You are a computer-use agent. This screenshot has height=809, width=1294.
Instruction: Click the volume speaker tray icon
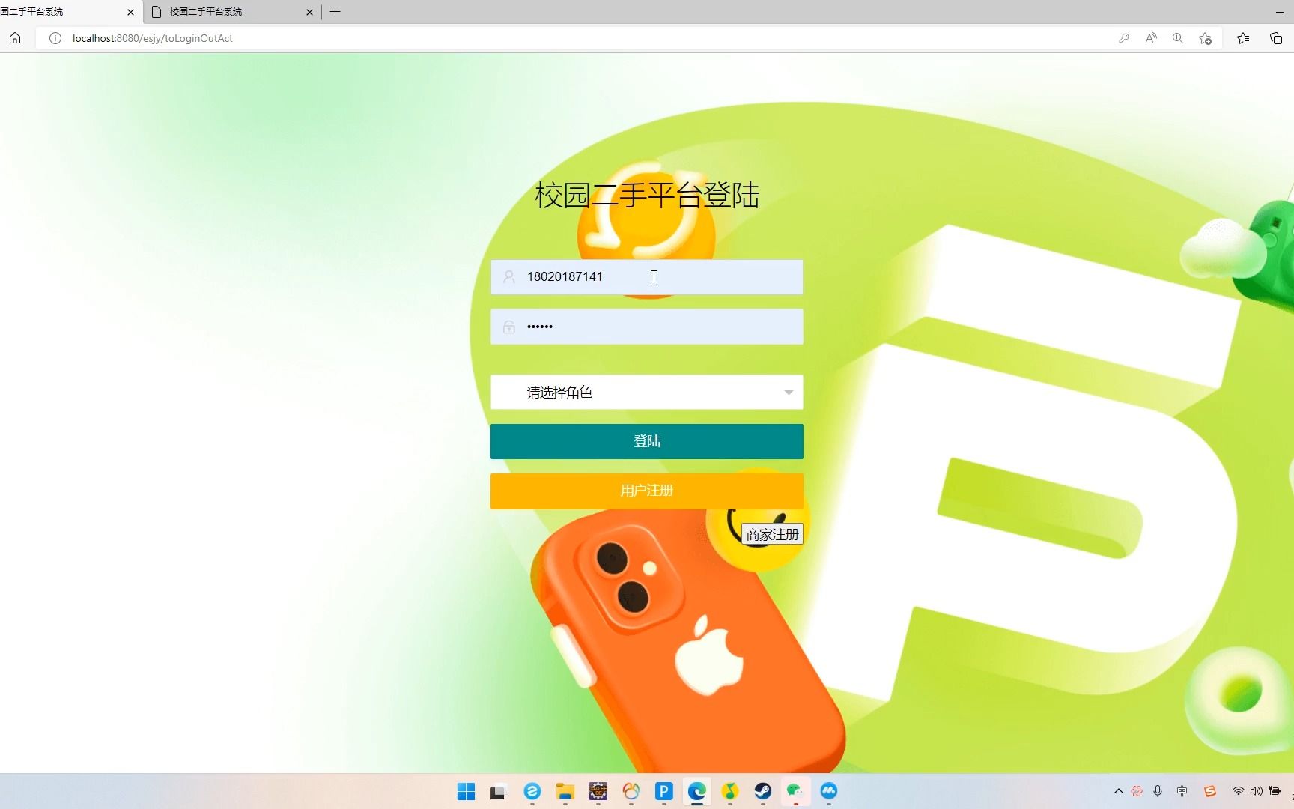tap(1256, 791)
